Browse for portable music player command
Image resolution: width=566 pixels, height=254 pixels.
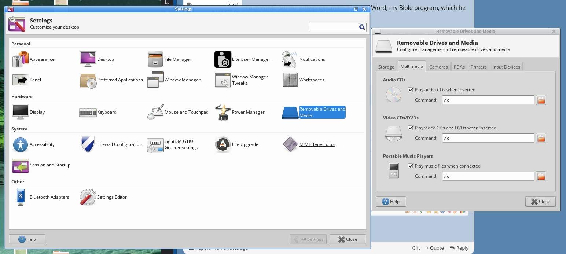tap(541, 176)
